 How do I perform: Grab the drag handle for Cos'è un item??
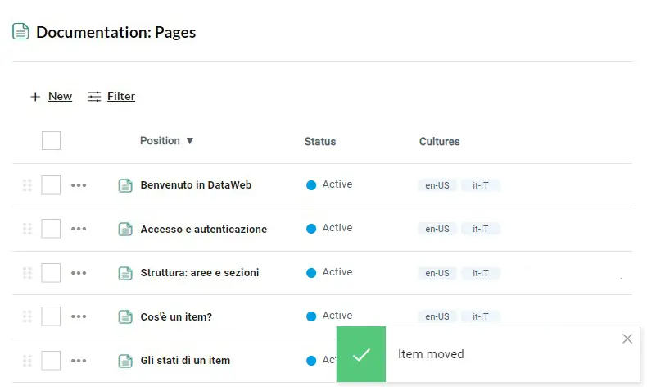(27, 316)
